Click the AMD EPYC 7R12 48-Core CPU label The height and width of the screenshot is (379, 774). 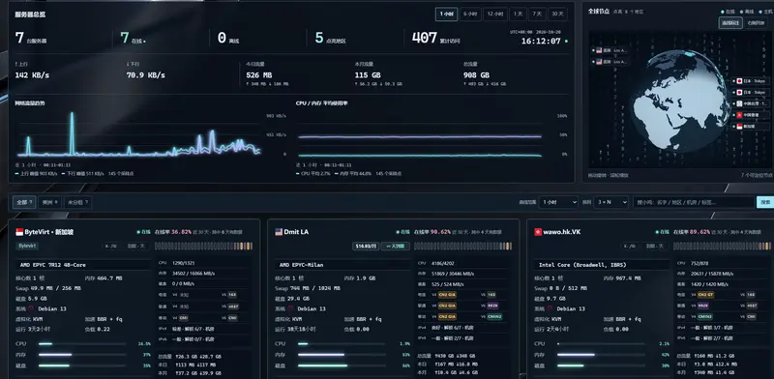52,265
